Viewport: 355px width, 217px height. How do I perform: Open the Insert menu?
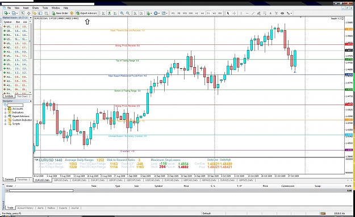[26, 8]
